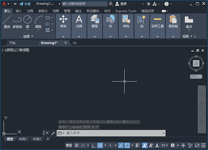This screenshot has width=208, height=150.
Task: Switch to the Insert (插入) ribbon tab
Action: 18,11
